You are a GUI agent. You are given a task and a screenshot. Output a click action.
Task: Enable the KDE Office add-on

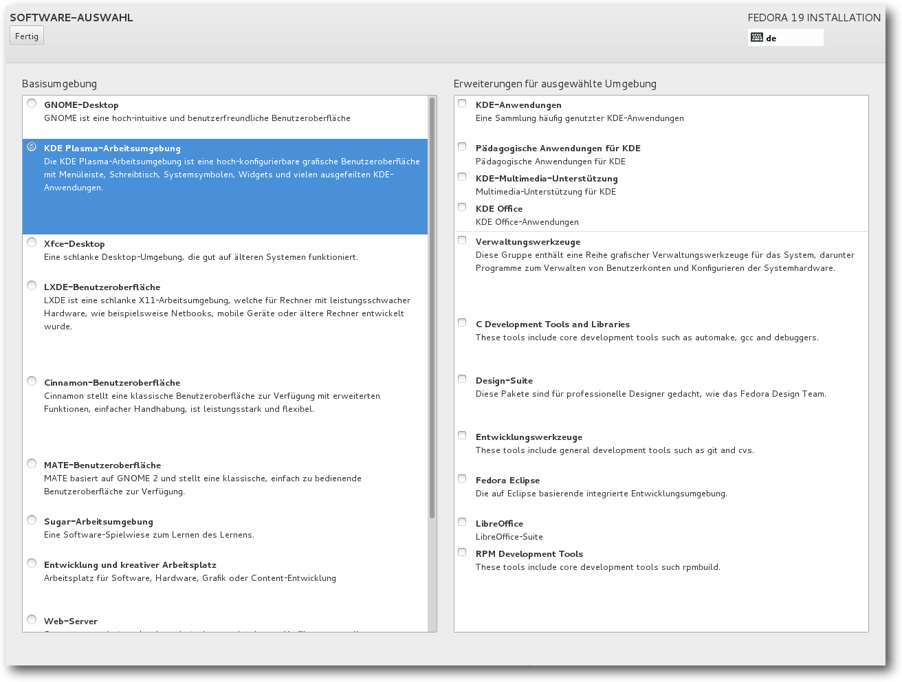coord(462,208)
